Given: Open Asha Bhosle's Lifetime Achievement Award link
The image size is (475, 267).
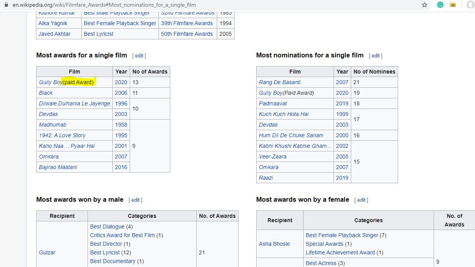Looking at the screenshot, I should pyautogui.click(x=340, y=252).
